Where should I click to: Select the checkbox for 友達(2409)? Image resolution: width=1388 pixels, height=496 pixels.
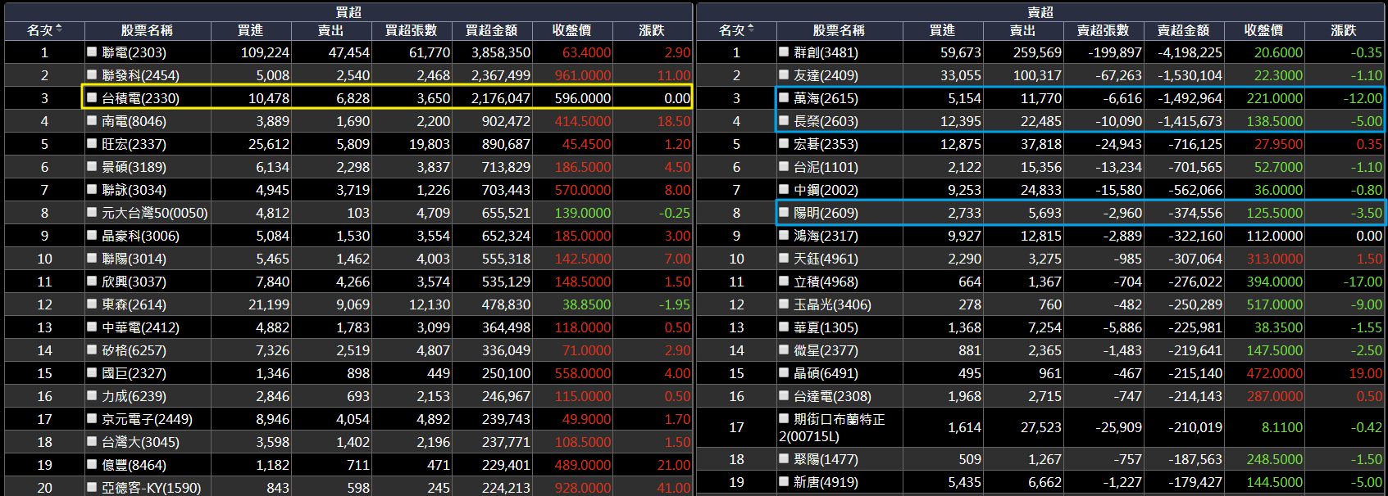[785, 74]
